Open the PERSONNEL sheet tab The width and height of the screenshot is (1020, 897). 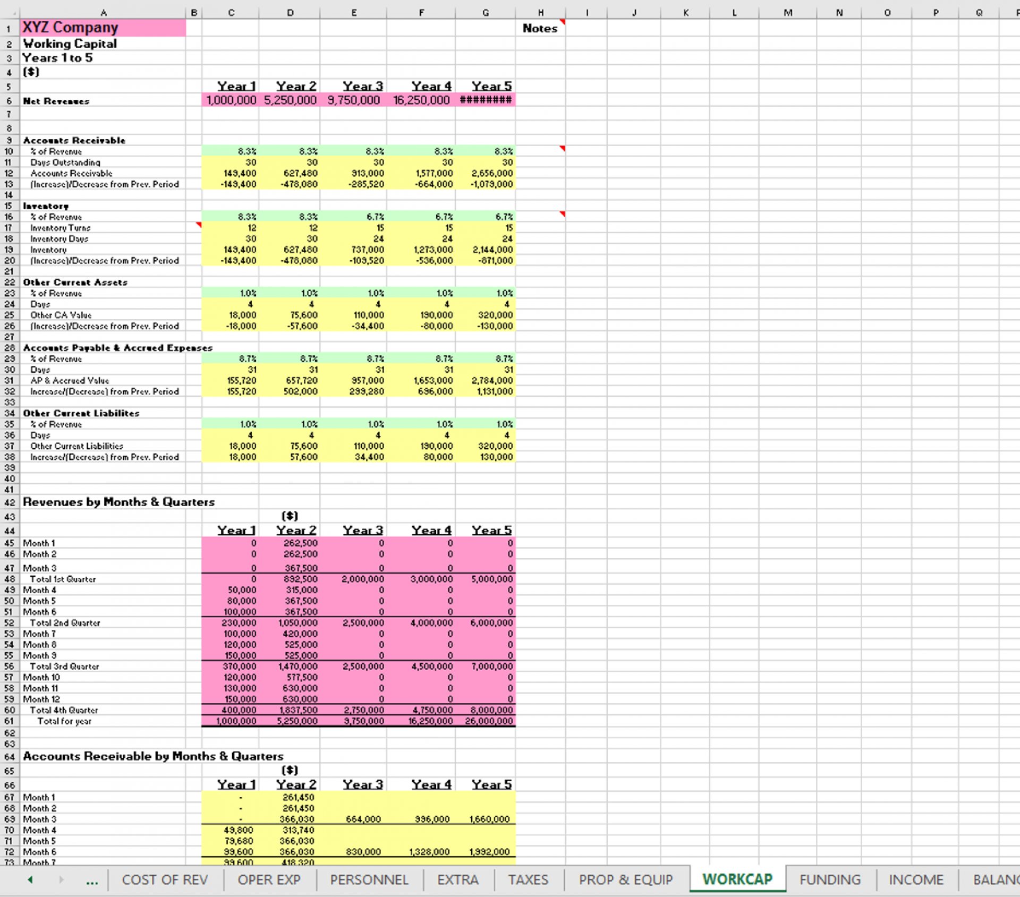(369, 879)
